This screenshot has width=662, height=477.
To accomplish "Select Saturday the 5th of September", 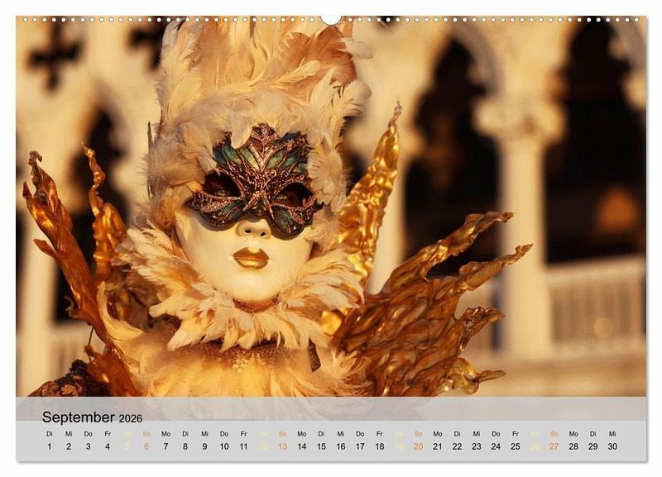I will pyautogui.click(x=127, y=446).
